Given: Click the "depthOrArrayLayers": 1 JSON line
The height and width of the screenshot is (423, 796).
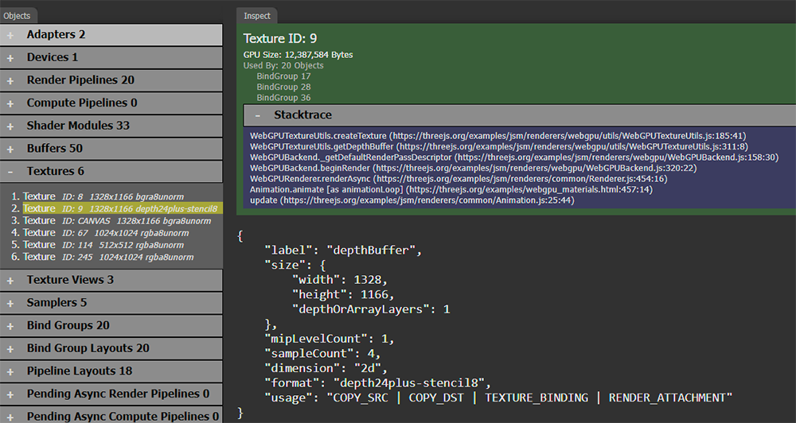Looking at the screenshot, I should tap(371, 309).
